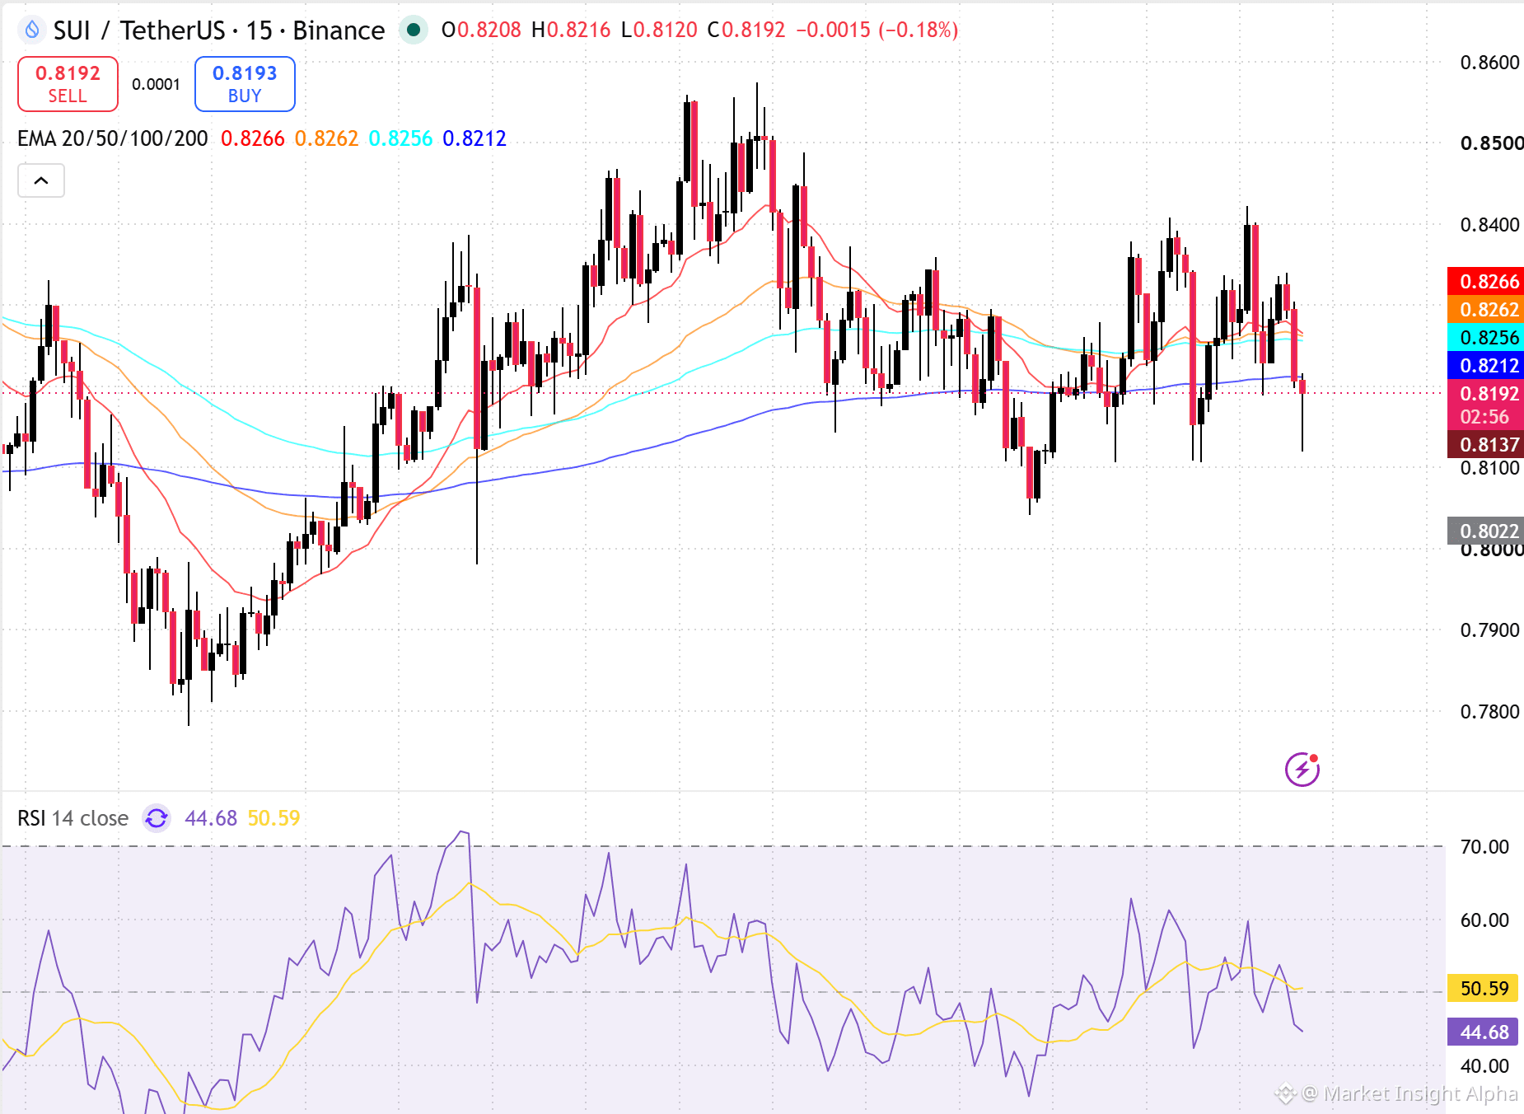Click the 40.00 RSI axis label
The height and width of the screenshot is (1114, 1524).
[1484, 1066]
